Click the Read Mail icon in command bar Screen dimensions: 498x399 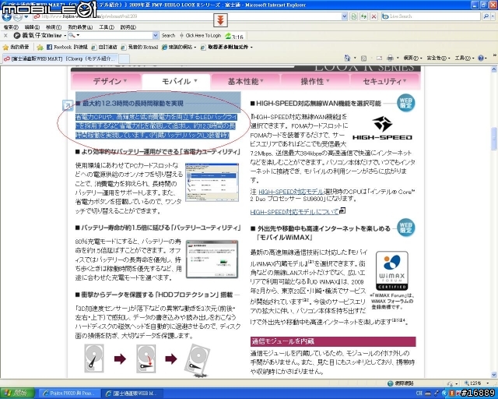pos(379,58)
